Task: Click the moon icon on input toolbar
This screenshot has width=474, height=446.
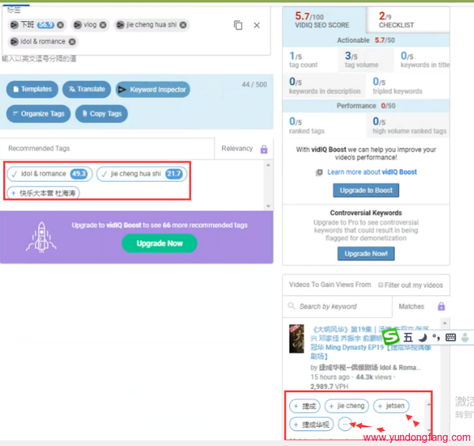Action: (x=423, y=337)
